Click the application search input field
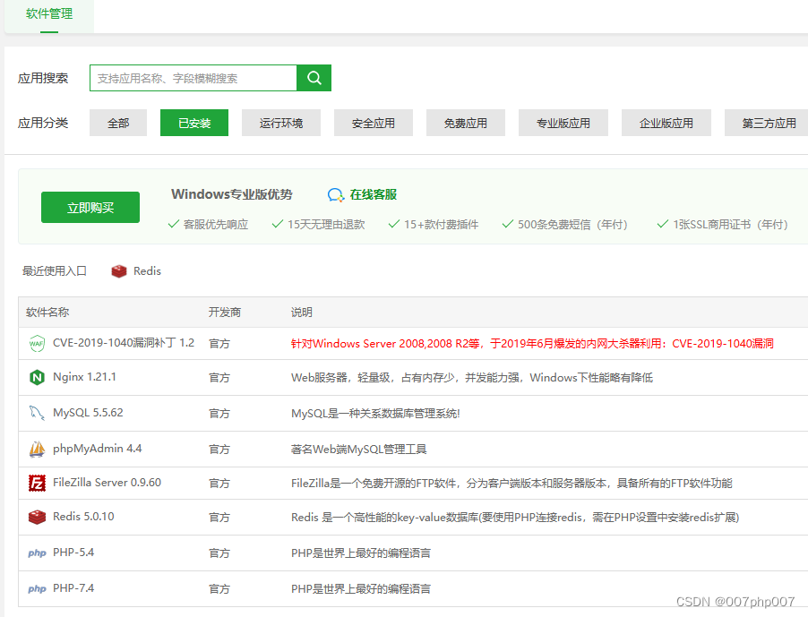This screenshot has height=617, width=808. pos(193,78)
